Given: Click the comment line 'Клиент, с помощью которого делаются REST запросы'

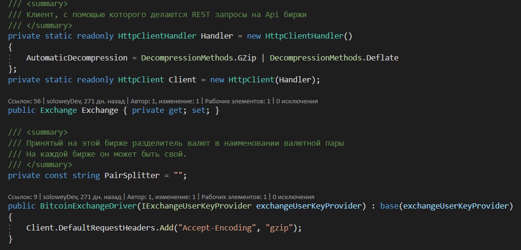Looking at the screenshot, I should (x=158, y=15).
